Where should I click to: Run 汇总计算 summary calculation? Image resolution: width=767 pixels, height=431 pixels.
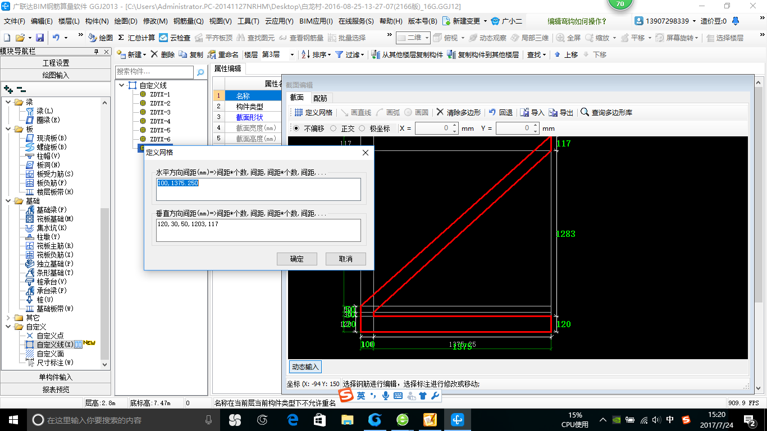[x=136, y=38]
